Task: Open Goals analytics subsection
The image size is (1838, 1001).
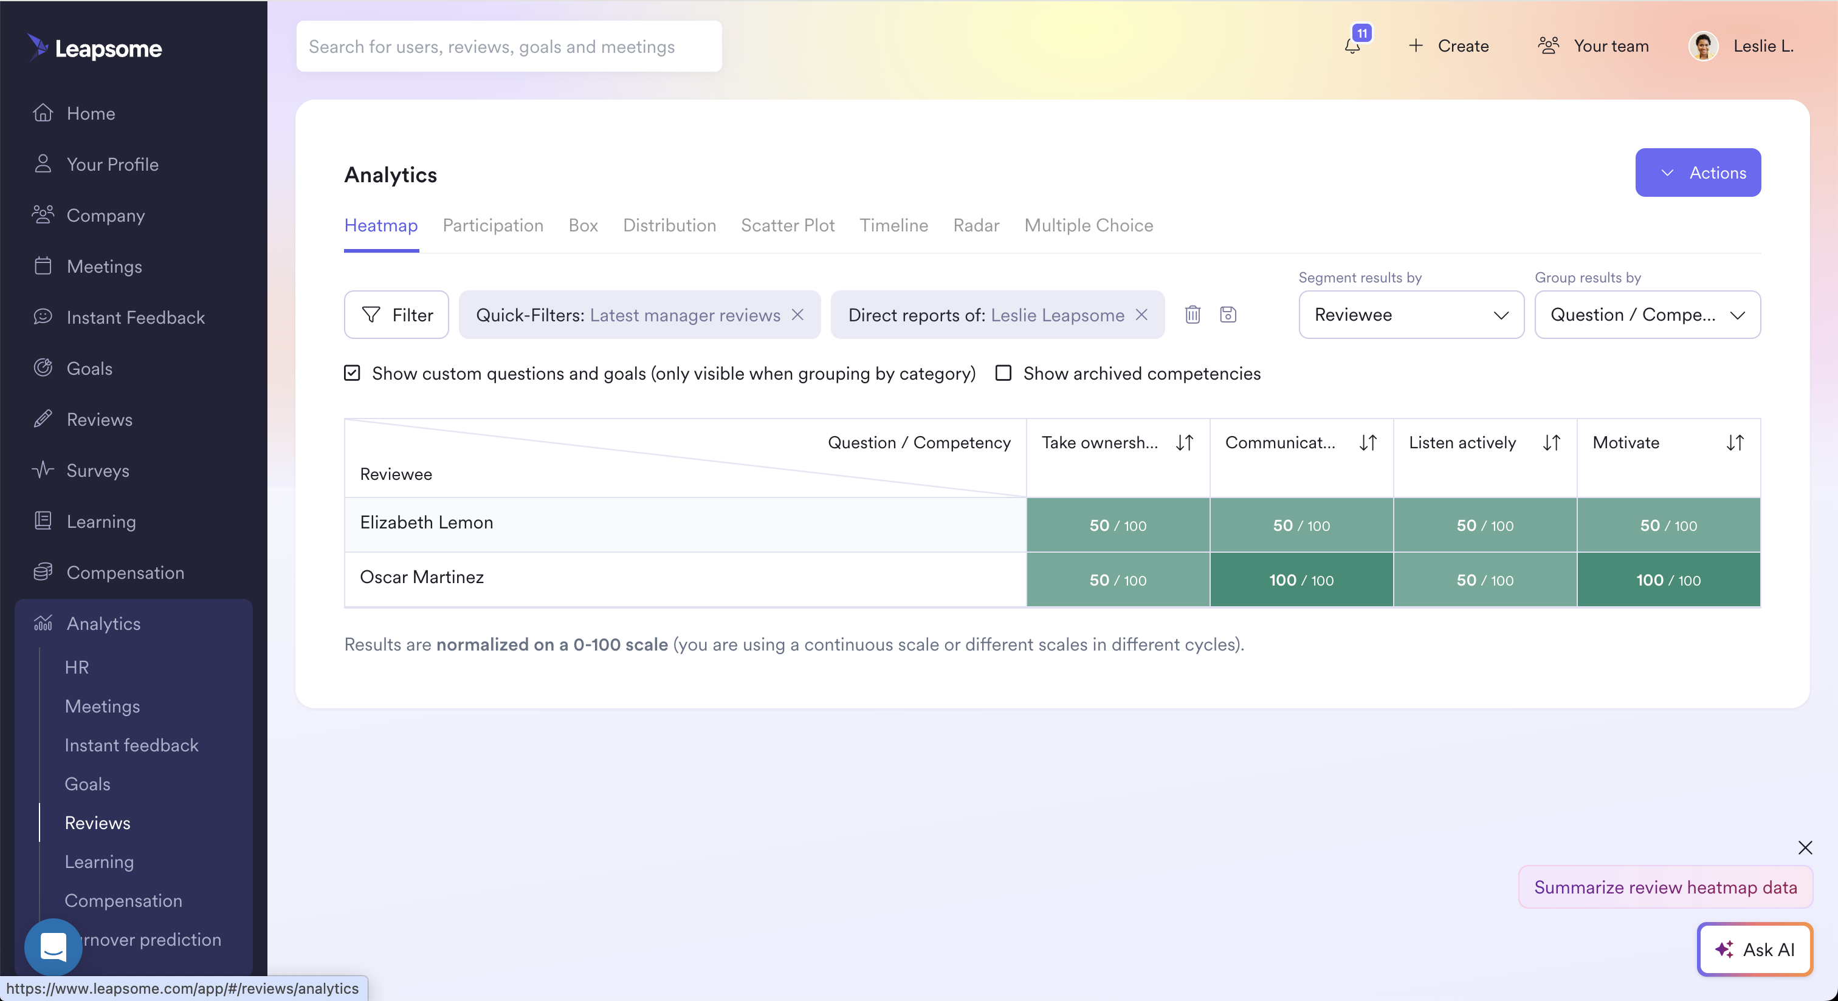Action: 87,784
